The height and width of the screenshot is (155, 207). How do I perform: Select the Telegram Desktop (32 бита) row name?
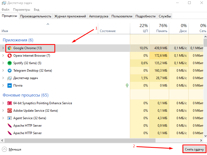click(33, 71)
